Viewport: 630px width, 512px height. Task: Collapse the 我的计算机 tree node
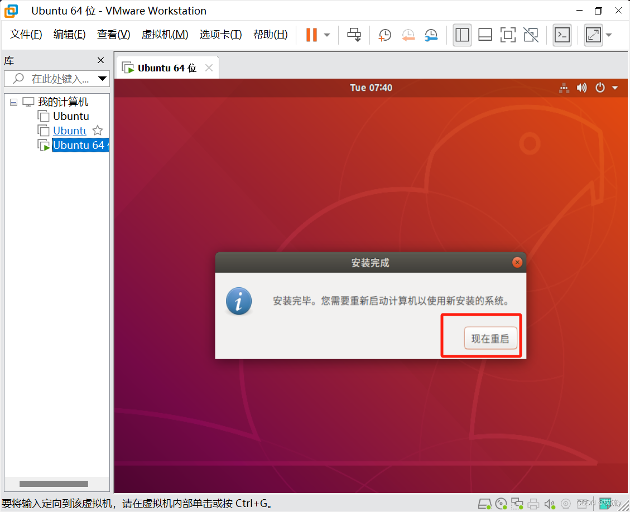point(13,102)
